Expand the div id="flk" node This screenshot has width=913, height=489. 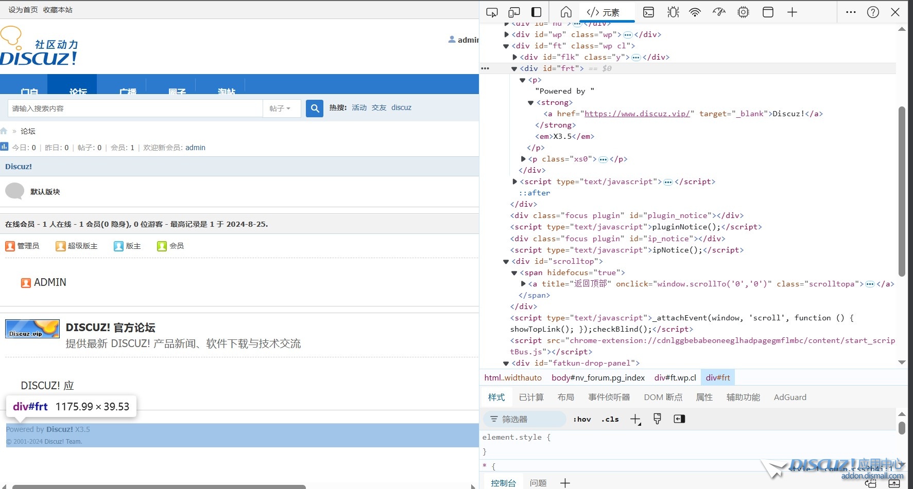[514, 57]
